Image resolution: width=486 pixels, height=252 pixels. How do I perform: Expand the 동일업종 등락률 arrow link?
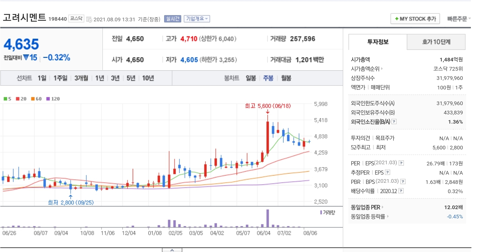[370, 216]
